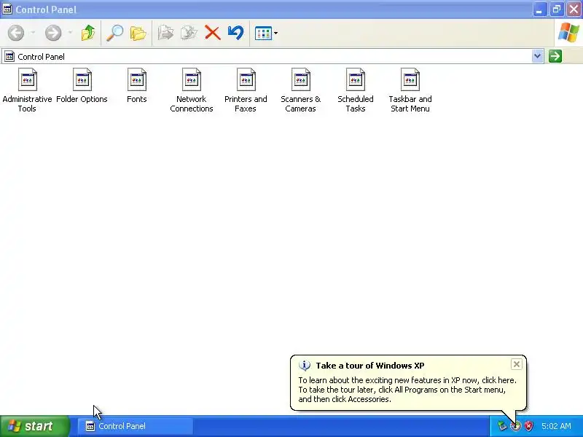Minimize the Control Panel window
Viewport: 583px width, 437px height.
tap(539, 9)
